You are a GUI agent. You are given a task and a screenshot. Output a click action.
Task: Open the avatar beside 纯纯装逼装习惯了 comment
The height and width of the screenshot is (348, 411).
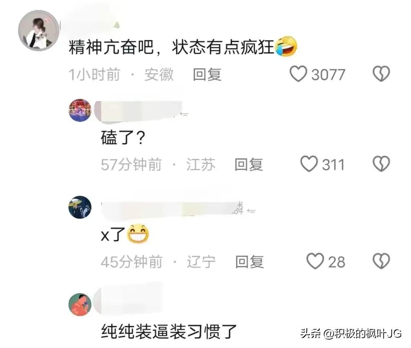pos(80,304)
